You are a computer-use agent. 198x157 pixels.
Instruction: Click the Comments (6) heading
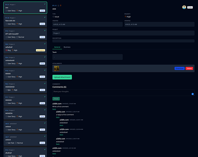click(59, 87)
